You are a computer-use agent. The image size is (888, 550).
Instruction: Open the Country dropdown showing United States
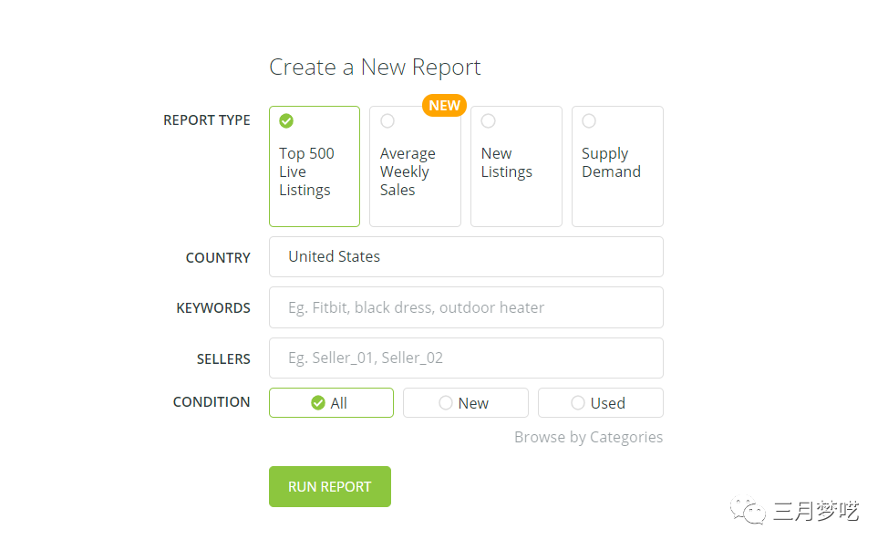tap(466, 257)
